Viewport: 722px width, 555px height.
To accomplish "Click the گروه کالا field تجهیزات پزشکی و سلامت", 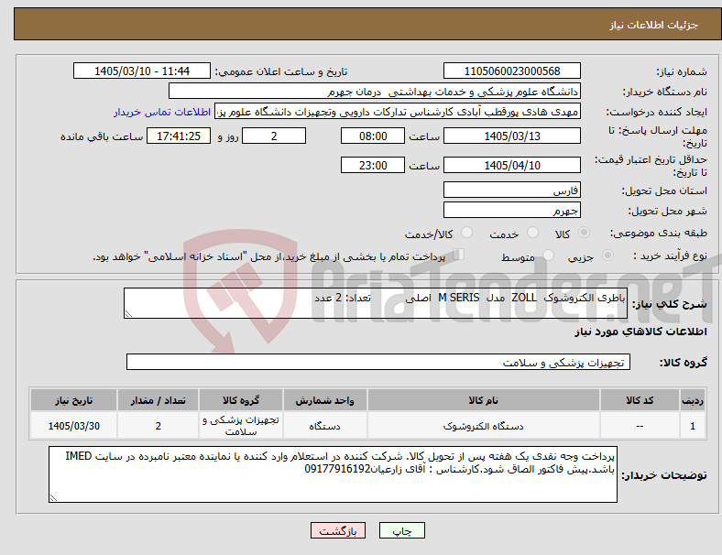I will pos(378,362).
